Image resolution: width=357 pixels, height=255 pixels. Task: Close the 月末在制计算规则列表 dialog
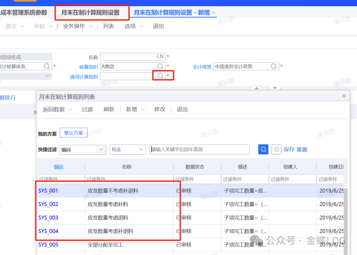[344, 96]
